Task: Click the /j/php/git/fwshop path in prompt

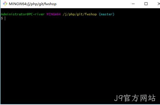Action: point(80,14)
